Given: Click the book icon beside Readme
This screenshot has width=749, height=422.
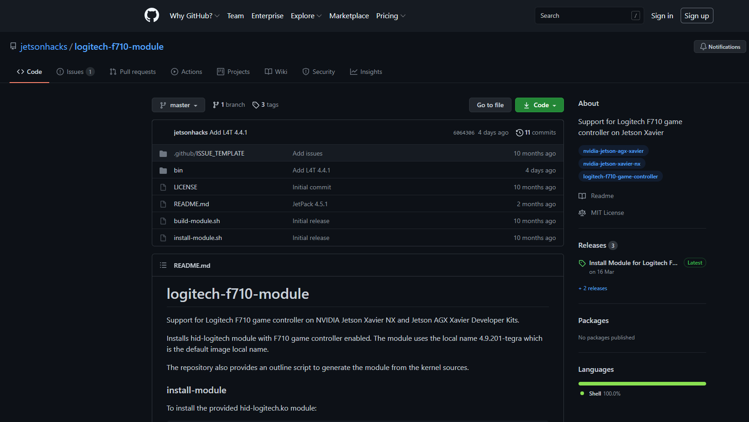Looking at the screenshot, I should pos(582,196).
